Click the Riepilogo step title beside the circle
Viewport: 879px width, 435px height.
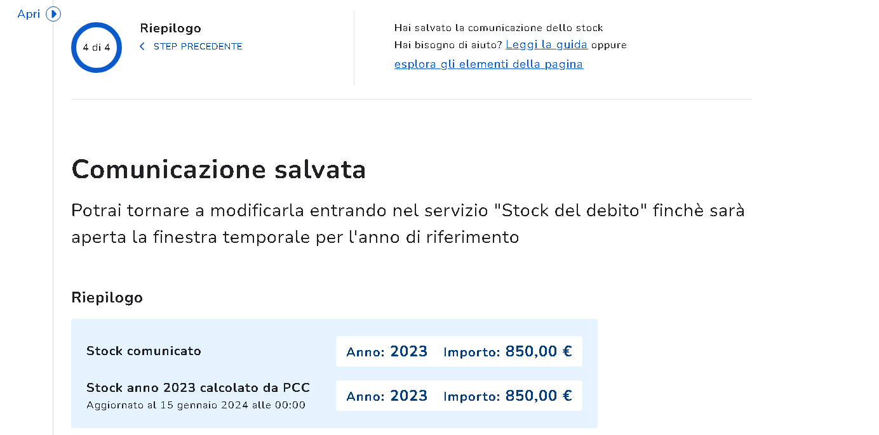pyautogui.click(x=170, y=29)
